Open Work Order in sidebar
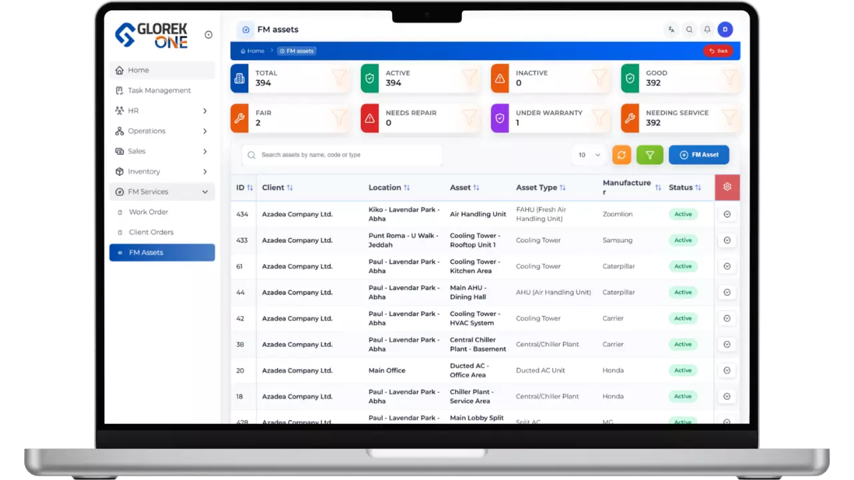The image size is (854, 480). tap(148, 212)
